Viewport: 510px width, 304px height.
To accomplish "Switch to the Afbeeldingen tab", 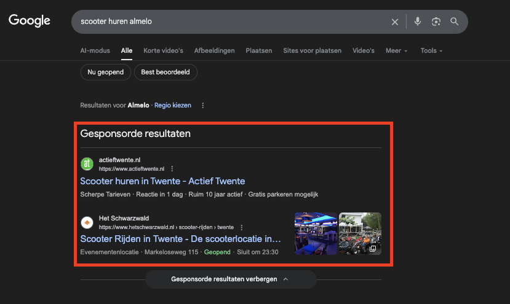I will [214, 50].
